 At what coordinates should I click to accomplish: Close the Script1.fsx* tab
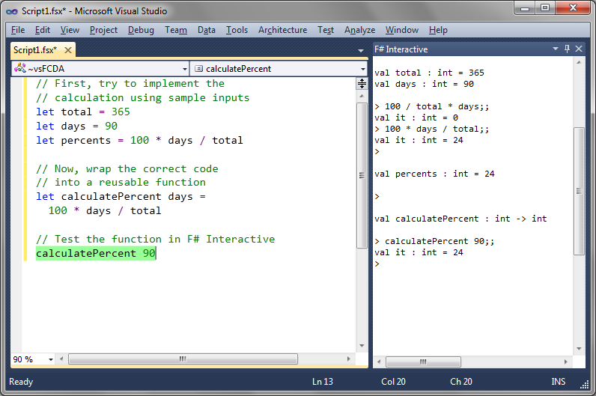tap(68, 50)
